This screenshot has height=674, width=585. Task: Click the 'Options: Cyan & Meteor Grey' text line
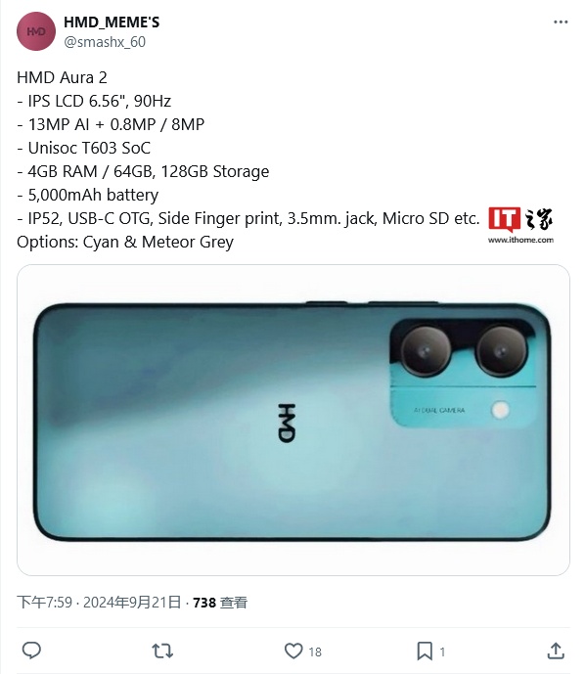(x=125, y=242)
